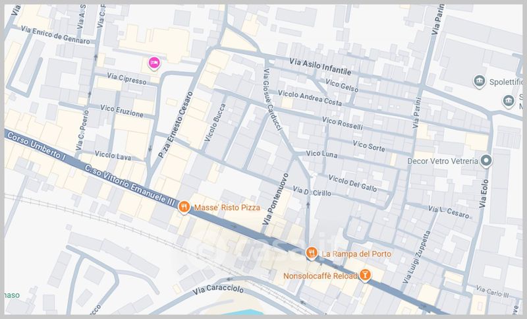Select the Spolettificio museum marker icon
The image size is (527, 319).
[x=479, y=81]
